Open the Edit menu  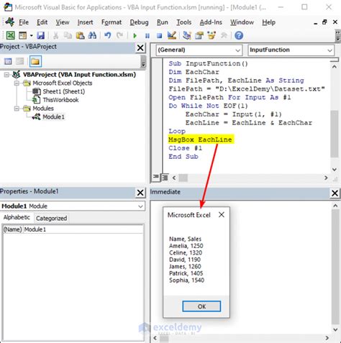pyautogui.click(x=42, y=22)
